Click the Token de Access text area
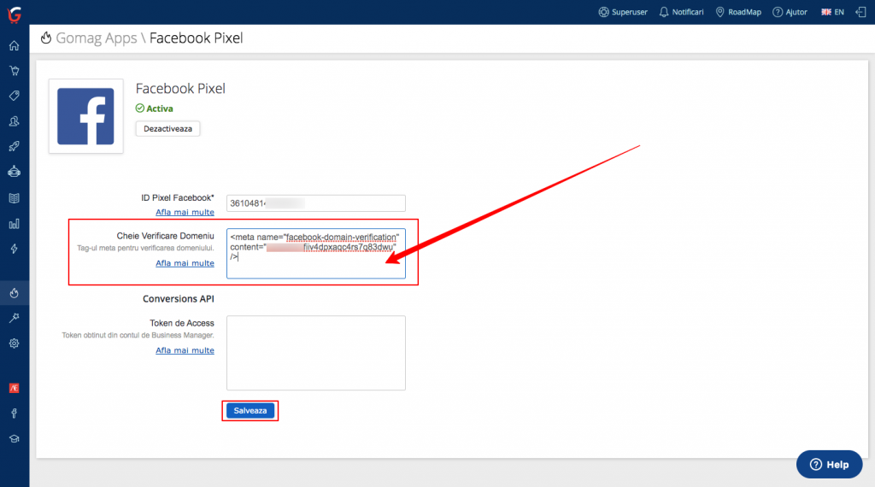 (316, 353)
